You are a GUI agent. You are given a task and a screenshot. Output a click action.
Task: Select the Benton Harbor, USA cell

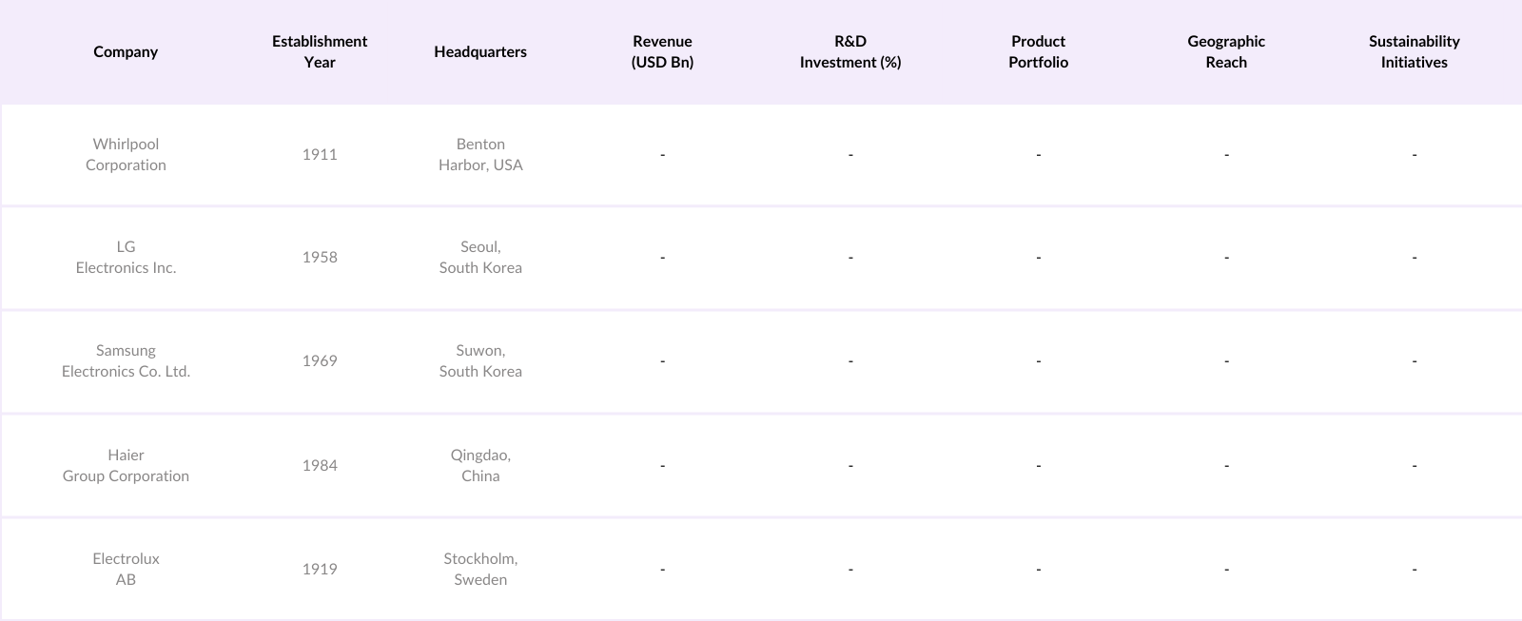pyautogui.click(x=480, y=154)
